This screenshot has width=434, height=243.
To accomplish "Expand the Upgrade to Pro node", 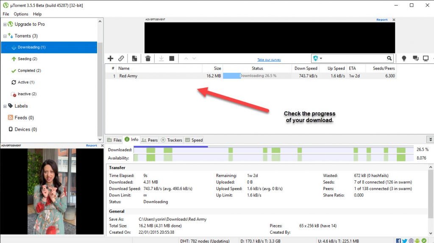I will coord(5,24).
